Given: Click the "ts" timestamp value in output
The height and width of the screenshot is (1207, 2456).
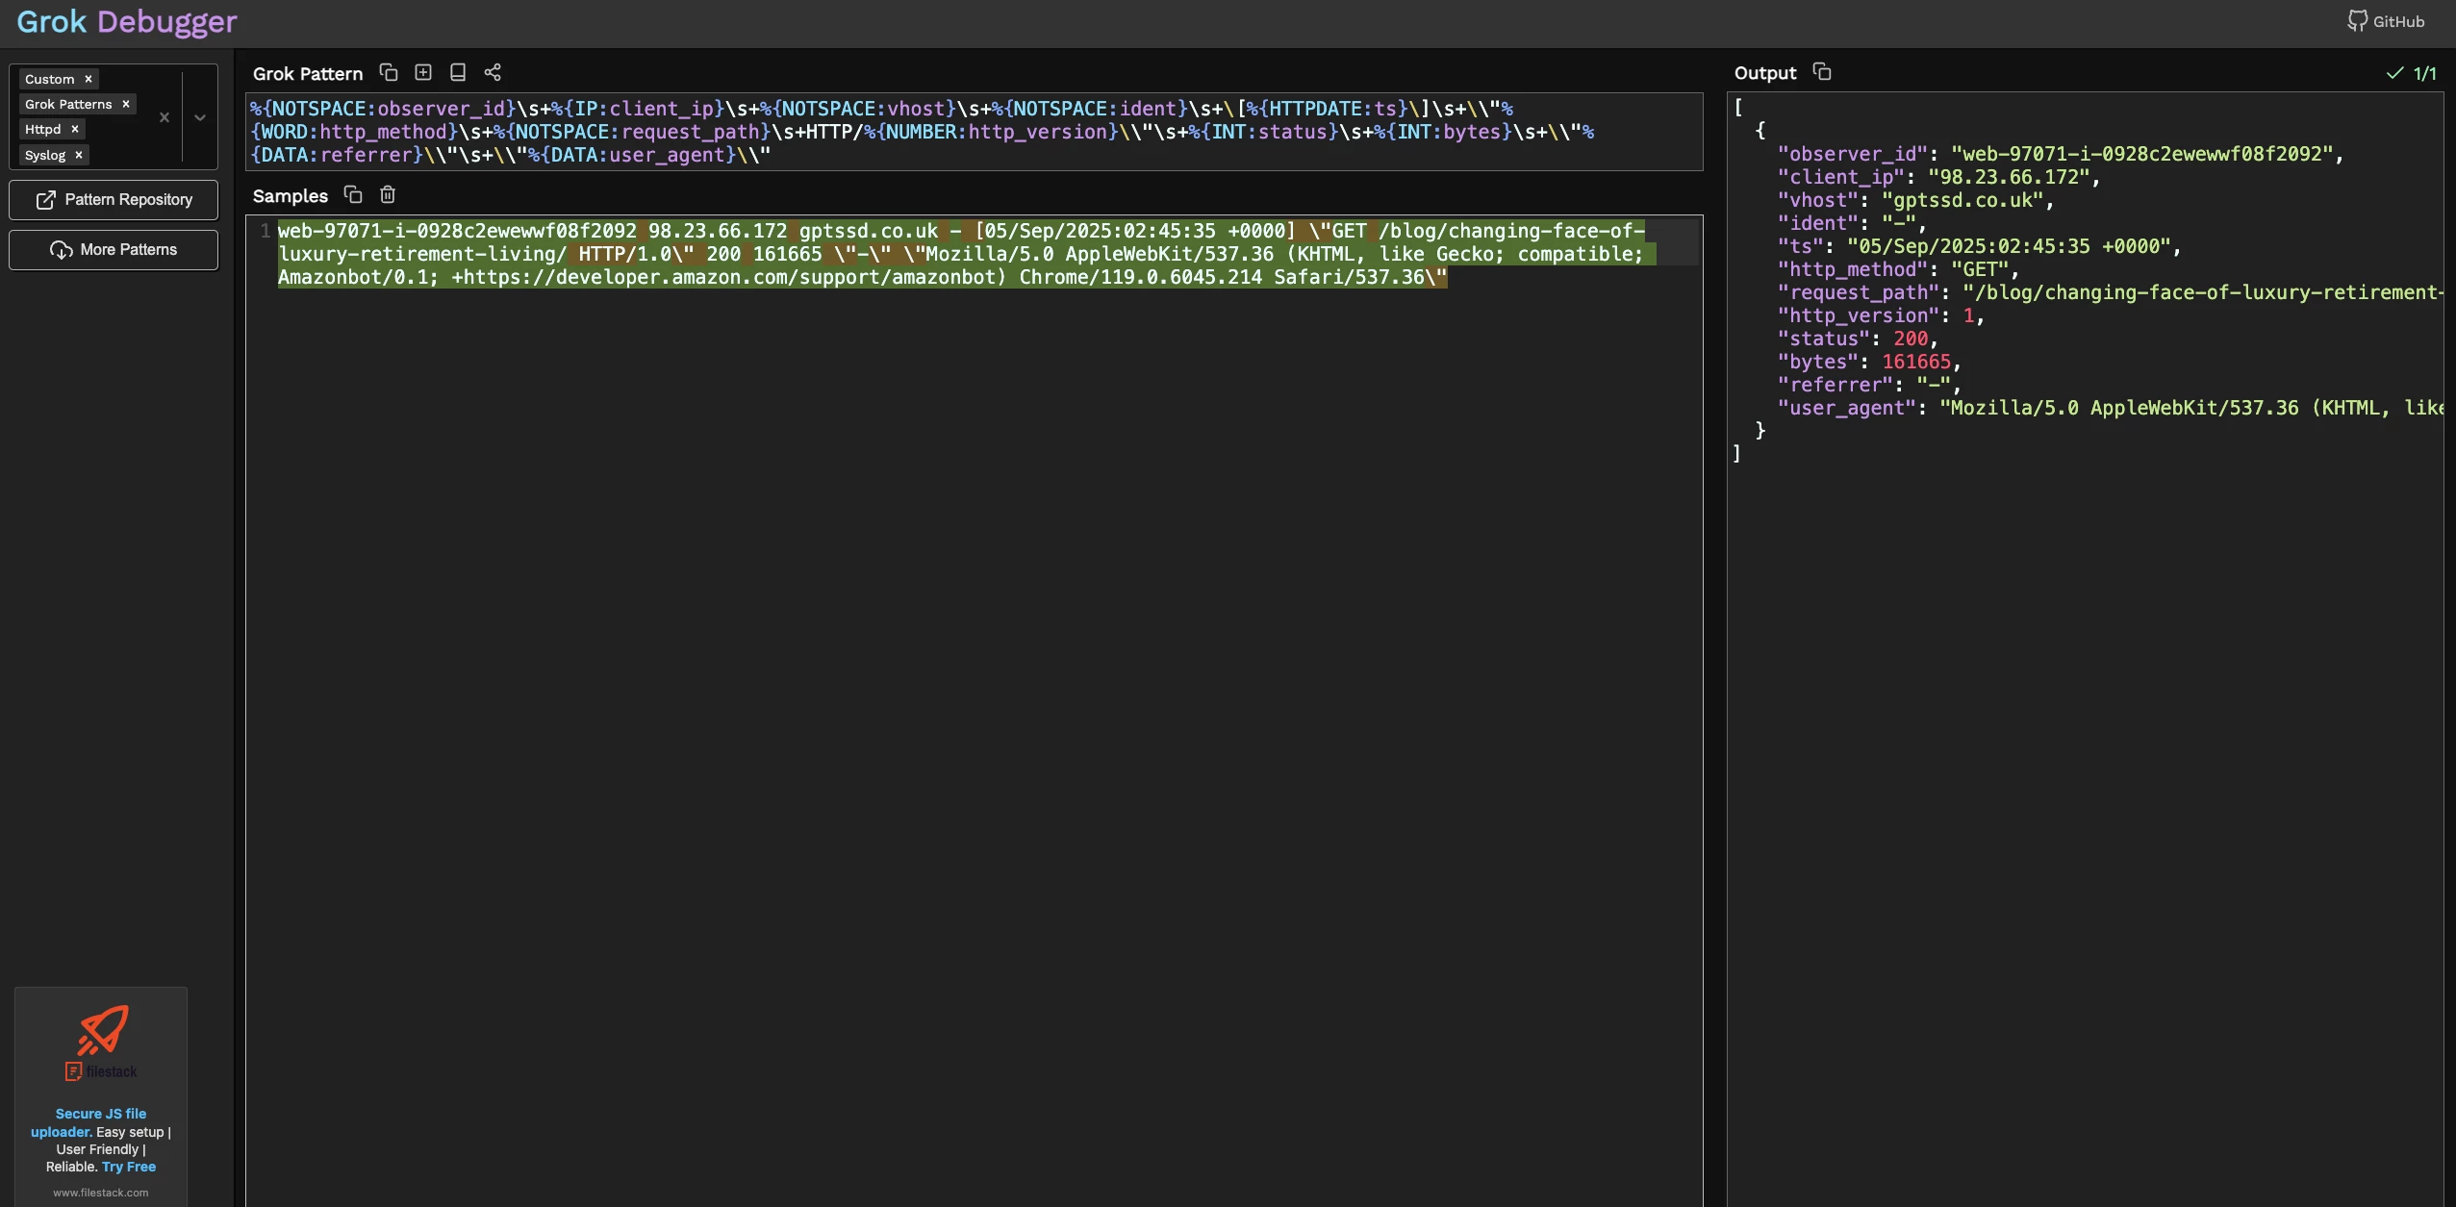Looking at the screenshot, I should 2009,246.
